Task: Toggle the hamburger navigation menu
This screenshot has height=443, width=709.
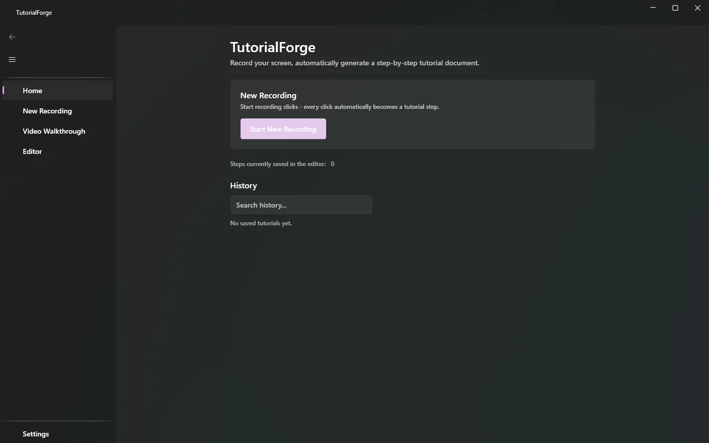Action: click(x=12, y=60)
